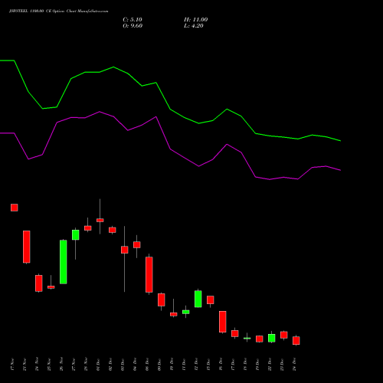Image resolution: width=383 pixels, height=383 pixels.
Task: Click the JSWSTEEL CE Options chart title
Action: (59, 11)
